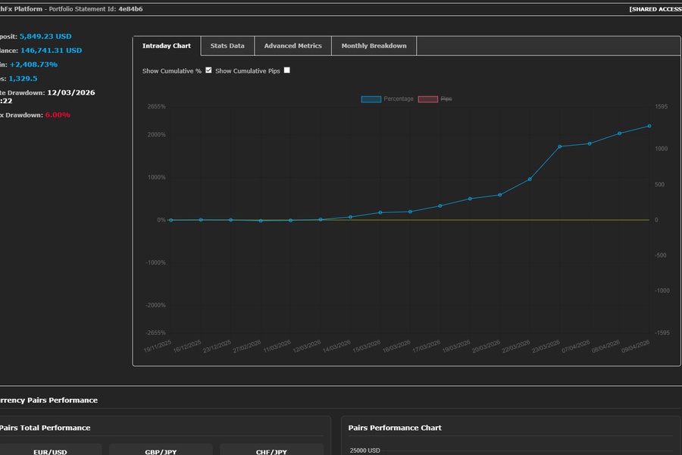Click the chart data point at 07/04/2026

coord(590,143)
